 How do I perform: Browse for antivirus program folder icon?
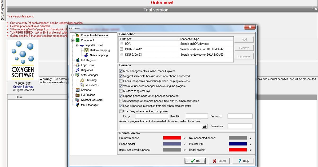pyautogui.click(x=205, y=126)
